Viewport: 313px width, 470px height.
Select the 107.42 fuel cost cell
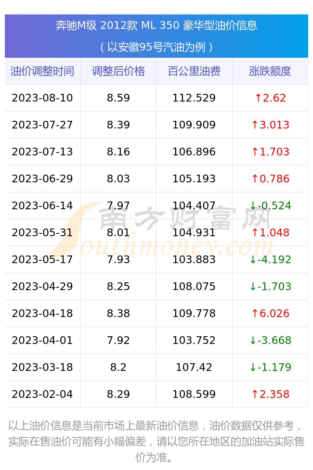pyautogui.click(x=194, y=367)
